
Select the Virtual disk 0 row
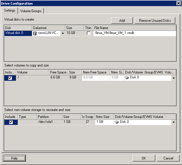(x=18, y=33)
